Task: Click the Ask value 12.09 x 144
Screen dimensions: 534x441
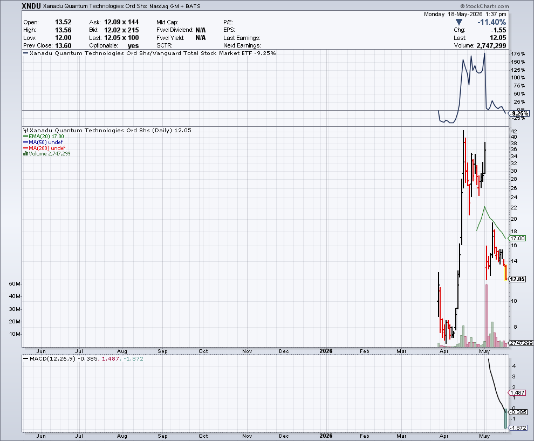Action: [121, 22]
